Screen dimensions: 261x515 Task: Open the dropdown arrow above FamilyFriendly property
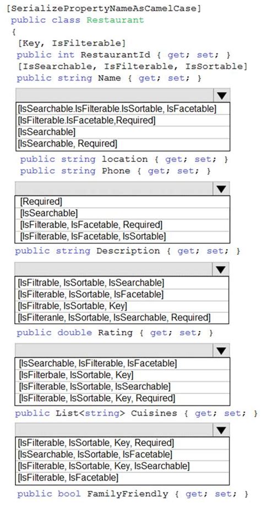[x=221, y=430]
